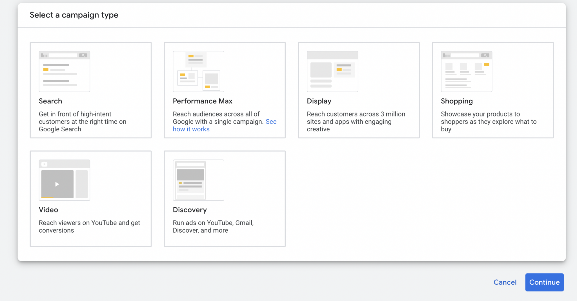Viewport: 577px width, 301px height.
Task: Click the Performance Max diagram illustration
Action: [x=198, y=71]
